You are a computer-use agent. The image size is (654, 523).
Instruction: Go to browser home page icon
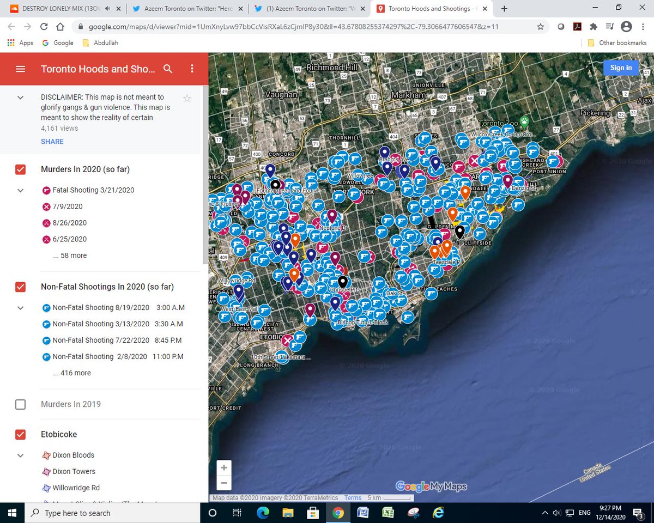point(60,26)
